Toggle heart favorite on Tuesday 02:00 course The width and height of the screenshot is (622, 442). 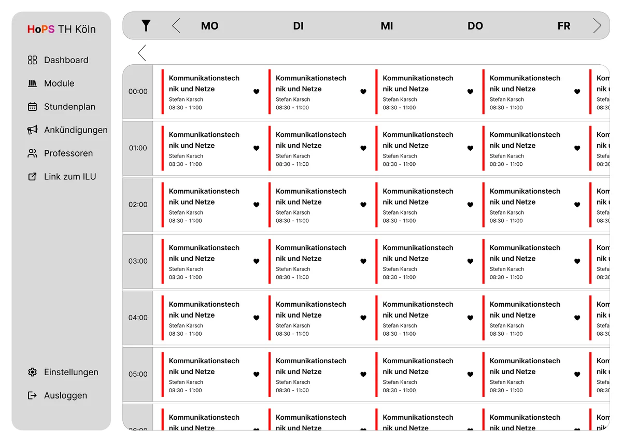(363, 205)
